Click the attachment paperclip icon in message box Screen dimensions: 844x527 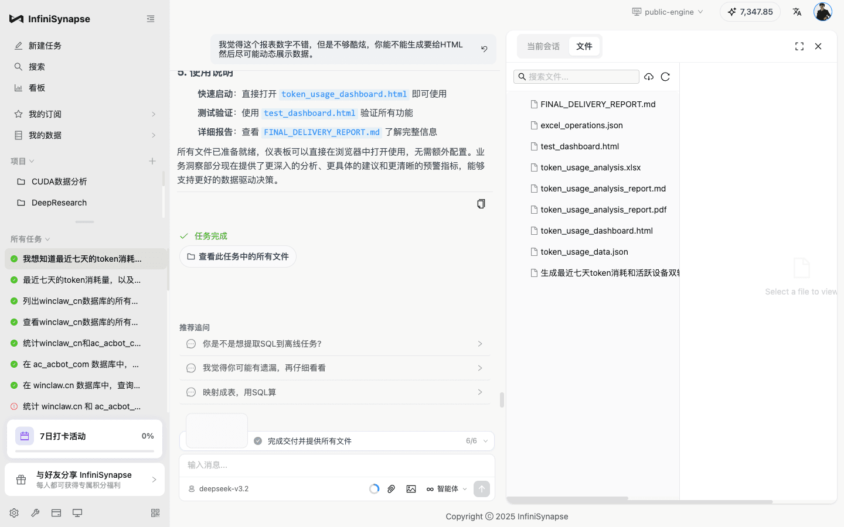391,488
